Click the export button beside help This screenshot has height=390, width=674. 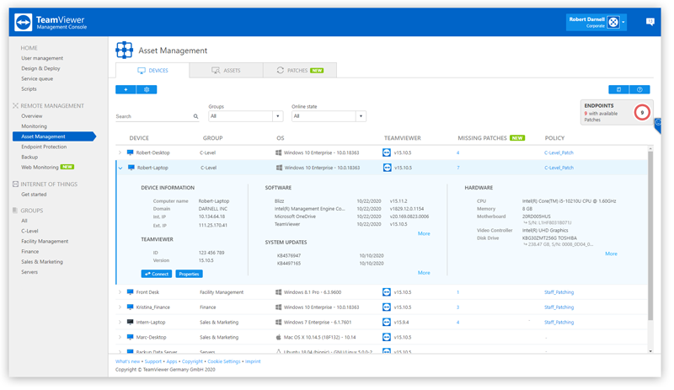pos(619,89)
